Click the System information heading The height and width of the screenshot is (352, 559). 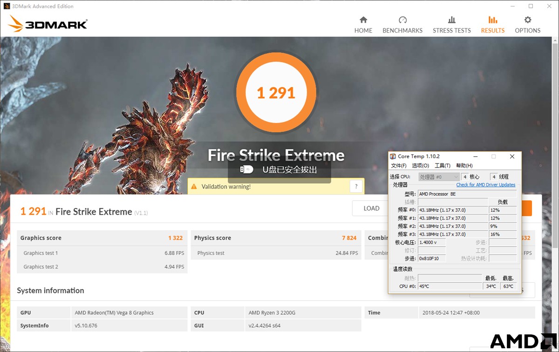[50, 291]
